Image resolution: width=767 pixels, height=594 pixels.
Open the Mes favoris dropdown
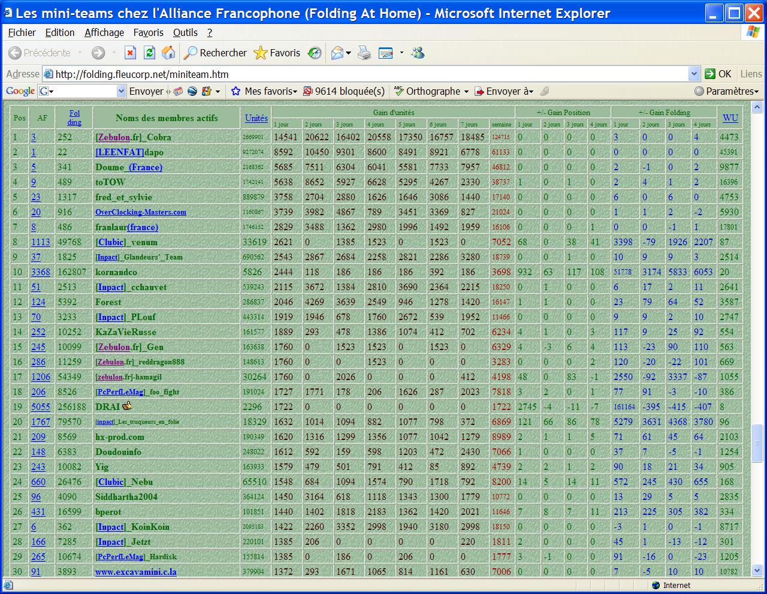pos(264,91)
